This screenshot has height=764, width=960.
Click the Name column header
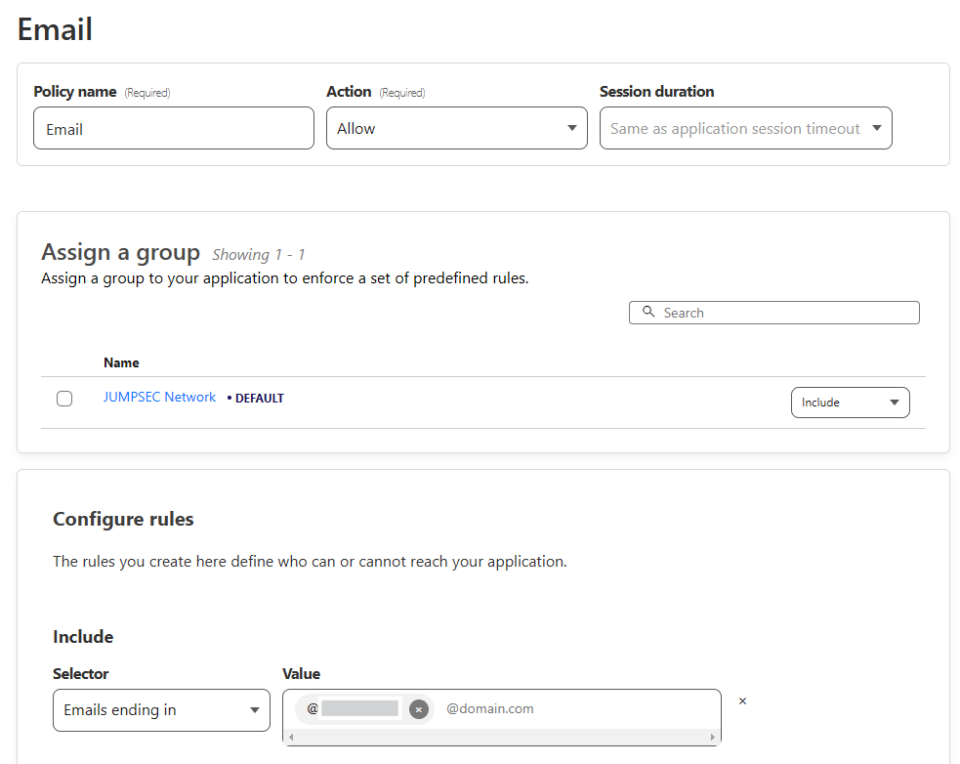[121, 362]
